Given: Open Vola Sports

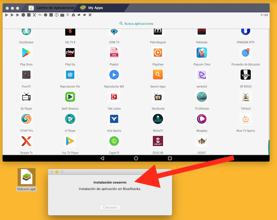Looking at the screenshot, I should (114, 119).
